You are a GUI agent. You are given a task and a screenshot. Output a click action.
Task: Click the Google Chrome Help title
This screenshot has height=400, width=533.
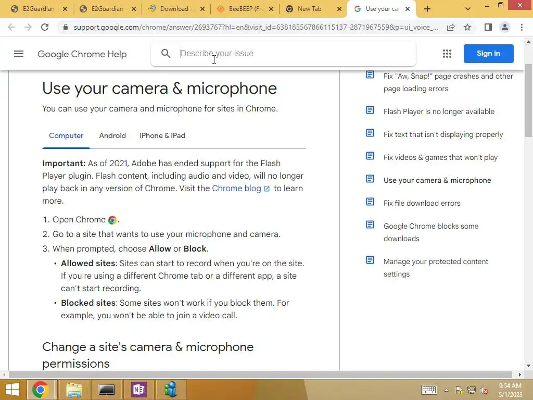pyautogui.click(x=82, y=54)
